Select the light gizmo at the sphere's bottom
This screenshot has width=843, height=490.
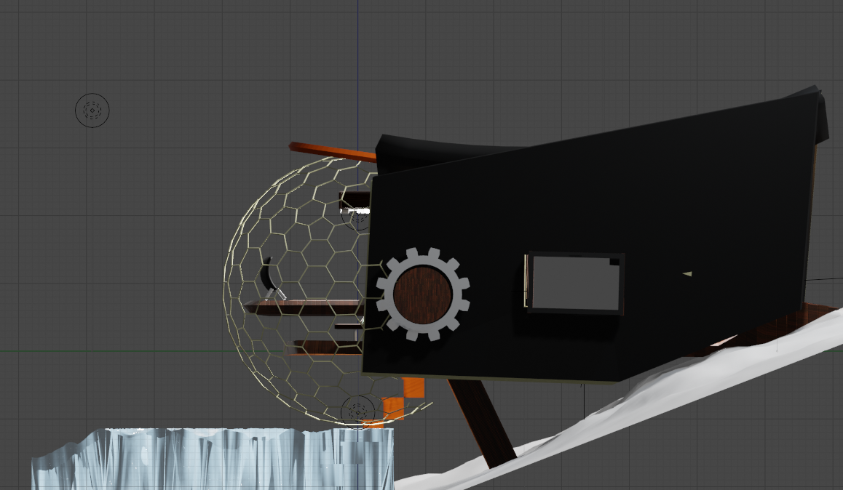pyautogui.click(x=357, y=410)
